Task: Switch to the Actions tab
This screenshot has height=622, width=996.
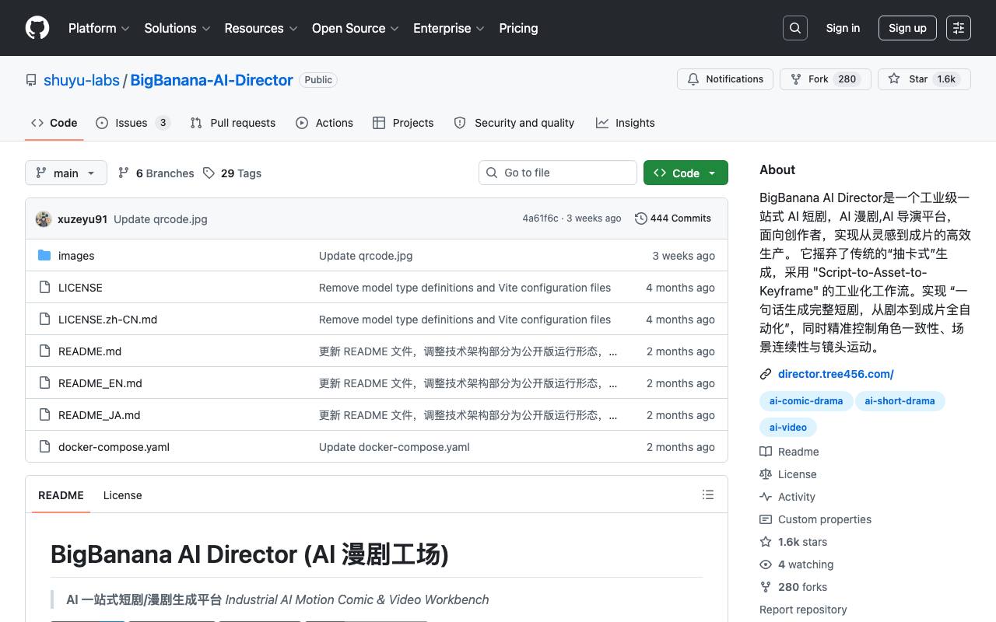Action: point(324,123)
